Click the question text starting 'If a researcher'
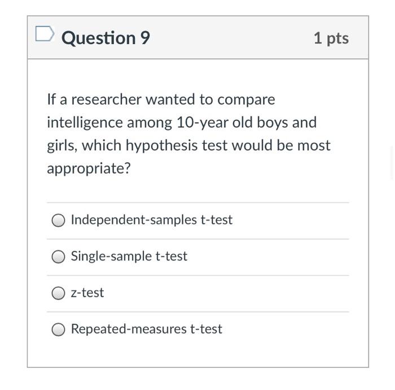This screenshot has width=395, height=390. [161, 99]
